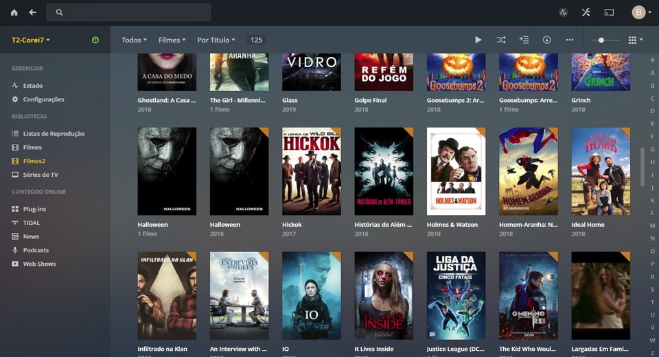The height and width of the screenshot is (357, 659).
Task: Jump to letter S in index
Action: point(652,289)
